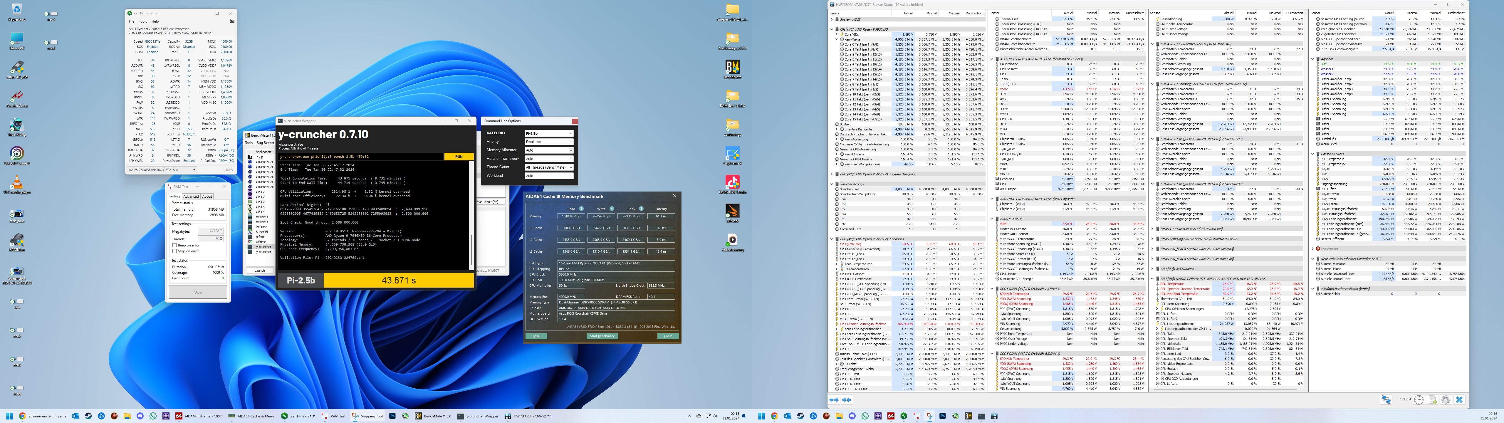
Task: Click HWiNFO collapse columns arrows icon
Action: point(847,399)
